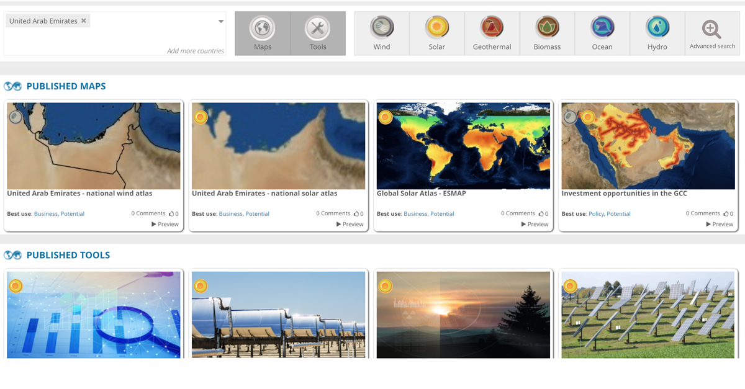Click the Add more countries input field
Screen dimensions: 745x389
pos(195,51)
